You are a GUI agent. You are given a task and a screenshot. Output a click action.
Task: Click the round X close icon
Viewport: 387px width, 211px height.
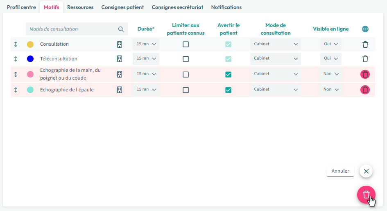click(366, 171)
